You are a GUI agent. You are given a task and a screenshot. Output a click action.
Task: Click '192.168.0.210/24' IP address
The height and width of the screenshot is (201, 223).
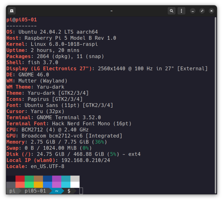86,160
